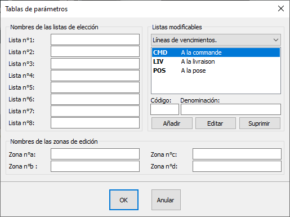
Task: Click the Suprimir button
Action: [x=260, y=123]
